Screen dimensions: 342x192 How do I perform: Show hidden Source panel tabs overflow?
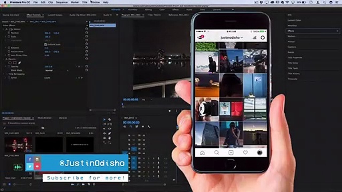[117, 15]
